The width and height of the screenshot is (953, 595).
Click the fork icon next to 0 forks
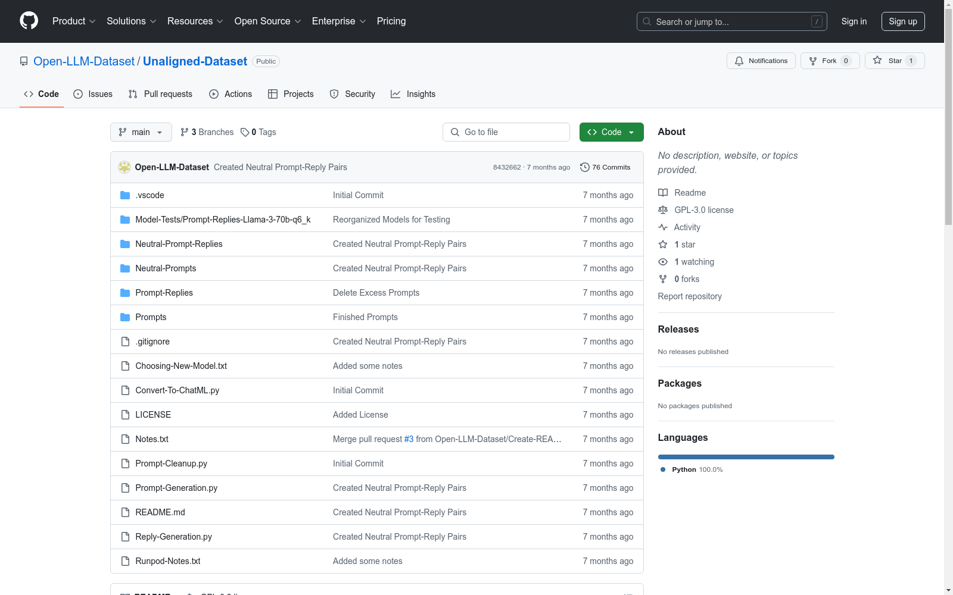[x=663, y=279]
